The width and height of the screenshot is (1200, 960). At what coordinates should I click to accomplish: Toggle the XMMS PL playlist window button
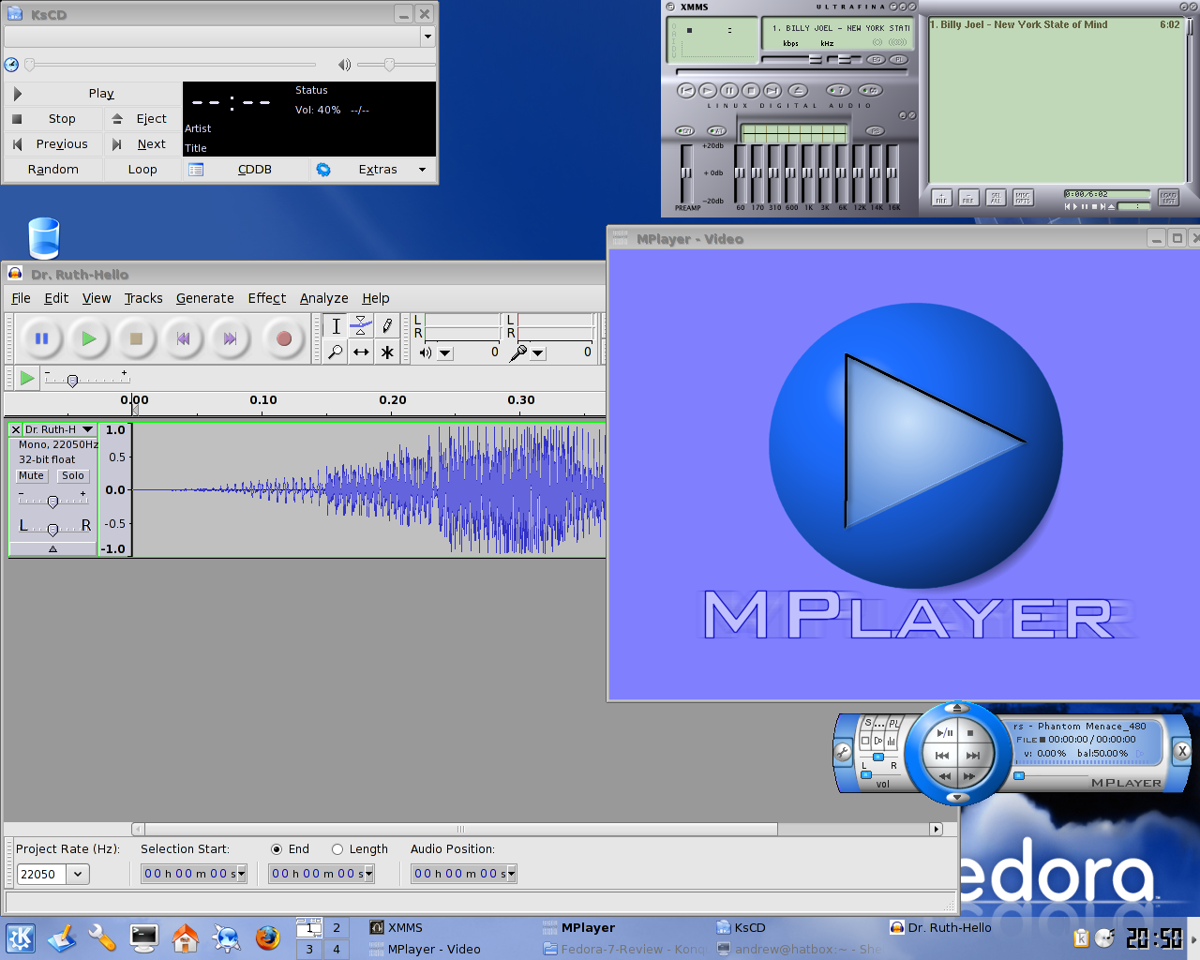tap(898, 59)
